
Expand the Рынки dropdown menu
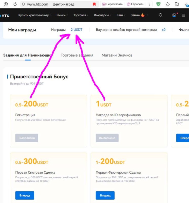[x=62, y=15]
